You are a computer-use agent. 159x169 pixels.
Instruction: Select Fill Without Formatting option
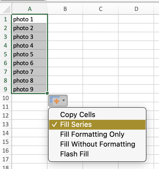point(97,144)
